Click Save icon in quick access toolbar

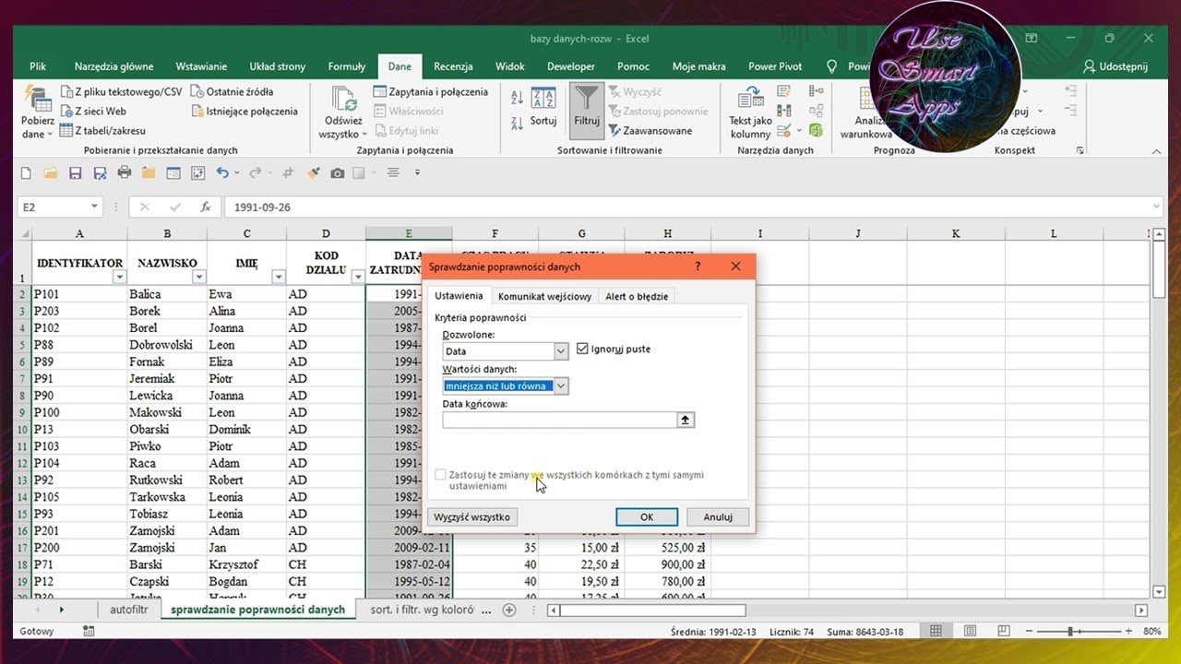[x=75, y=172]
